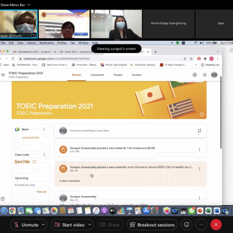
Task: Display class code ljwx7de fullscreen
Action: [x=34, y=162]
